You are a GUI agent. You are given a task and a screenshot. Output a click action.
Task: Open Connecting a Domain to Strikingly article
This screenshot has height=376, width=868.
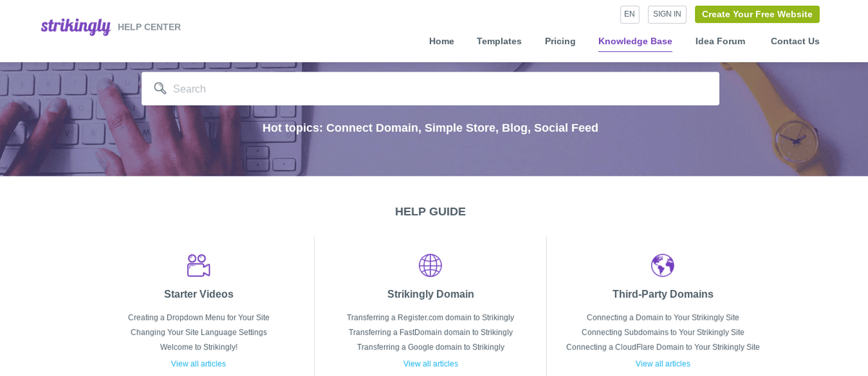coord(663,317)
